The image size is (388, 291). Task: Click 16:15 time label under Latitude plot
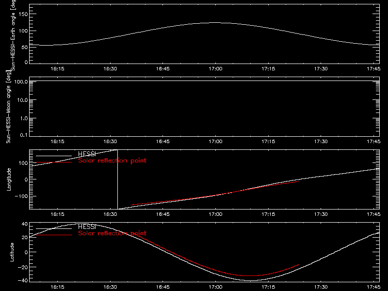click(x=57, y=287)
